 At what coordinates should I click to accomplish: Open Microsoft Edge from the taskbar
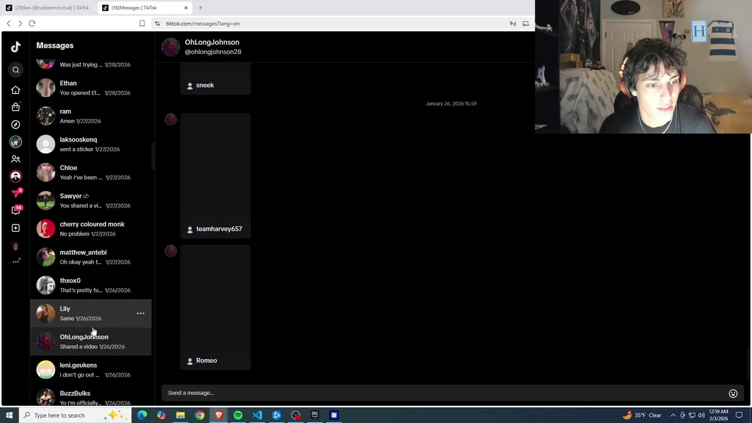tap(142, 415)
